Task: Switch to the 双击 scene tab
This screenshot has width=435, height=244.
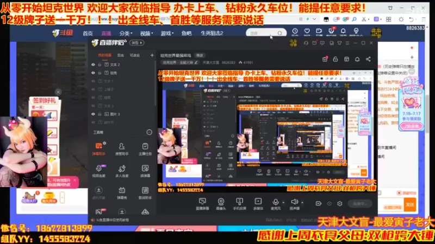Action: [120, 55]
